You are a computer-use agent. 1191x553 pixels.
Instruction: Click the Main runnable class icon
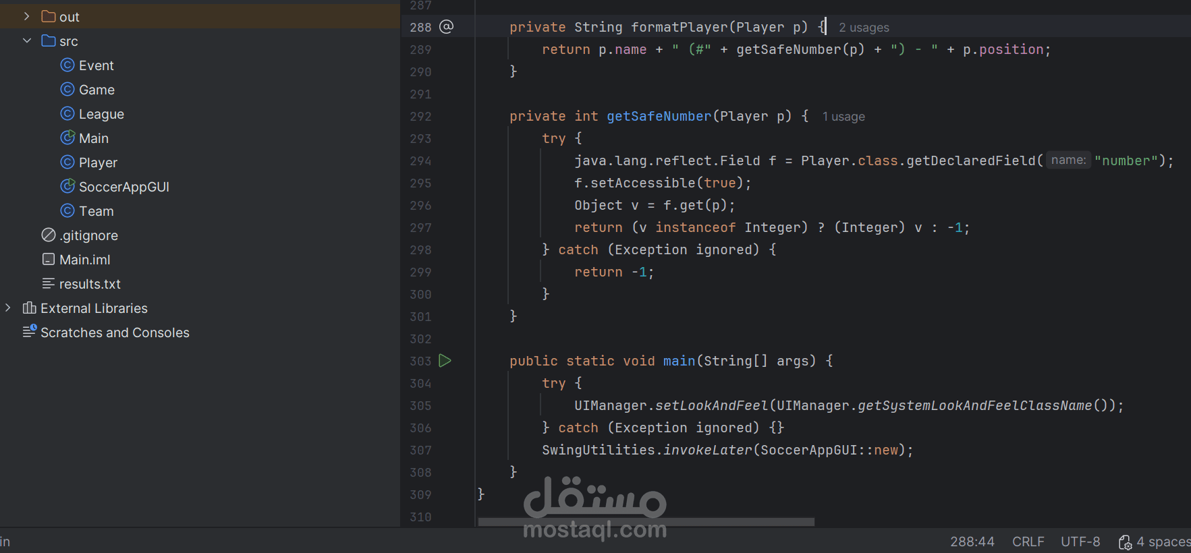(67, 138)
